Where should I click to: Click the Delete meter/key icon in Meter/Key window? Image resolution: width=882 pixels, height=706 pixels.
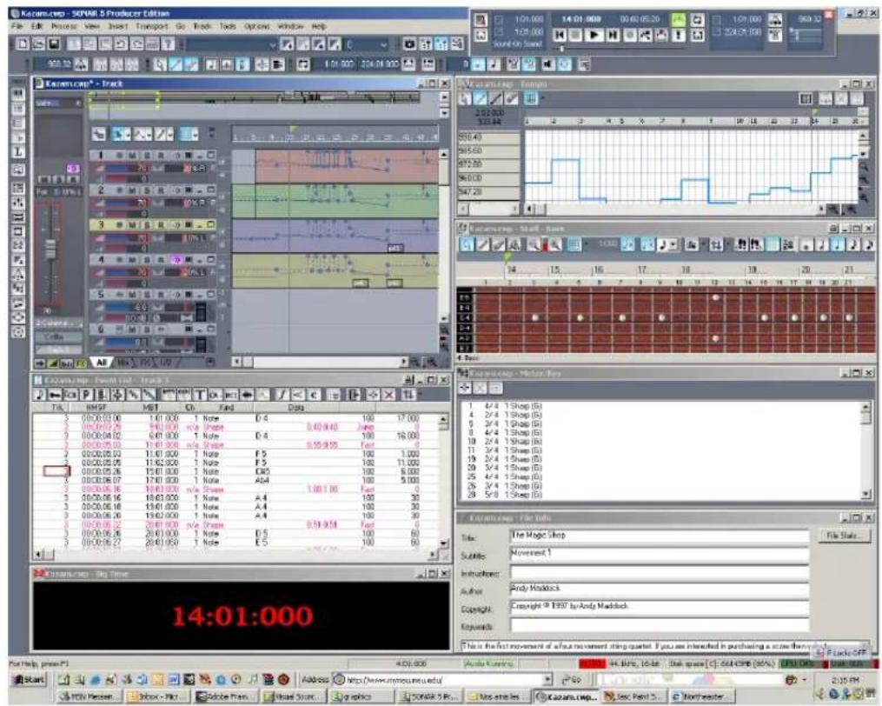(x=480, y=388)
